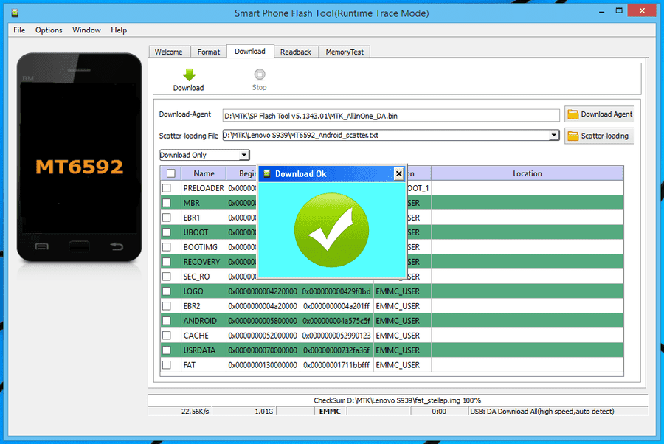Click the EMMC status bar cell
The image size is (664, 444).
click(x=330, y=411)
